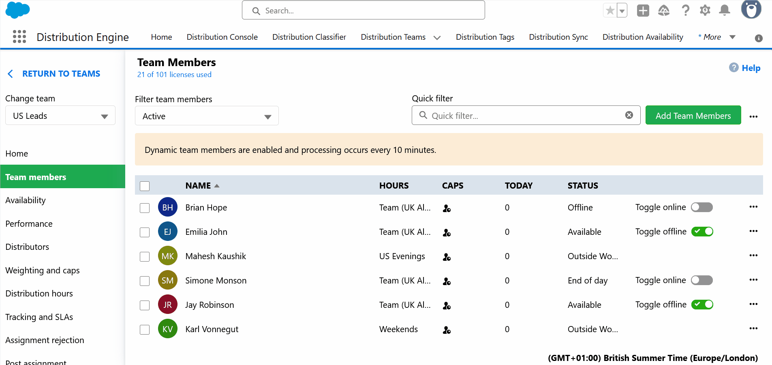The width and height of the screenshot is (772, 365).
Task: Go to Availability in the sidebar
Action: coord(26,200)
